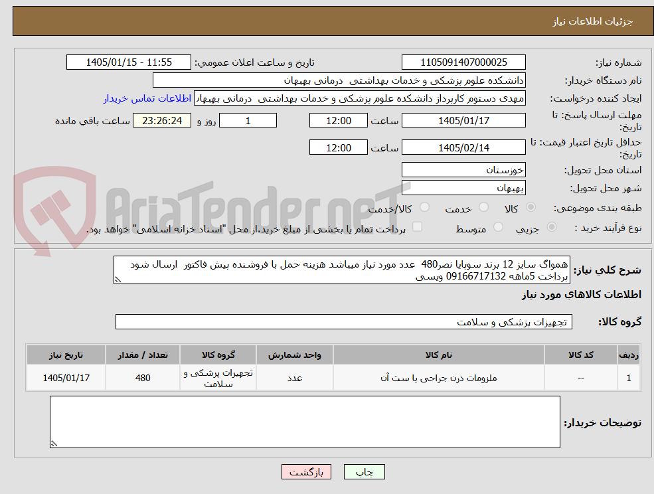The image size is (654, 494).
Task: Click the remaining days field showing 1
Action: pyautogui.click(x=248, y=121)
